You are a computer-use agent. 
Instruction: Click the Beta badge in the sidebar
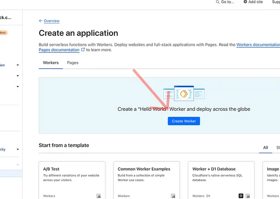3,33
